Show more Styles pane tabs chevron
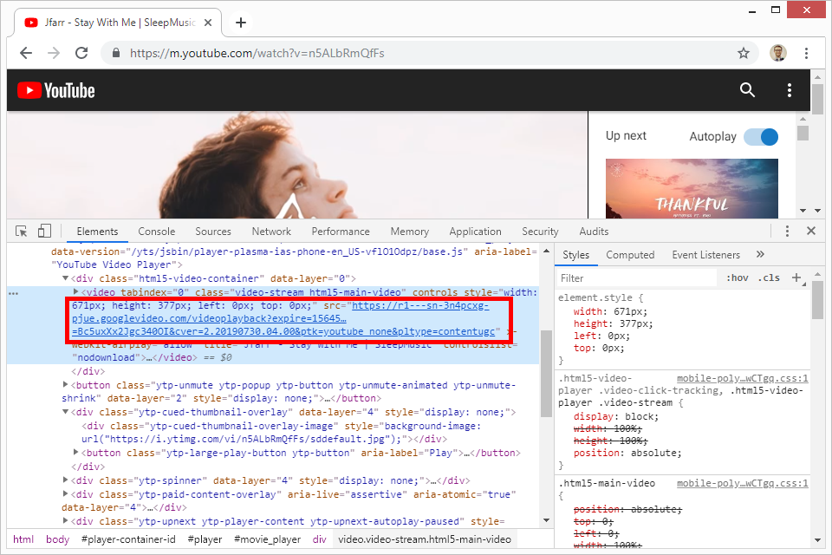 (760, 255)
